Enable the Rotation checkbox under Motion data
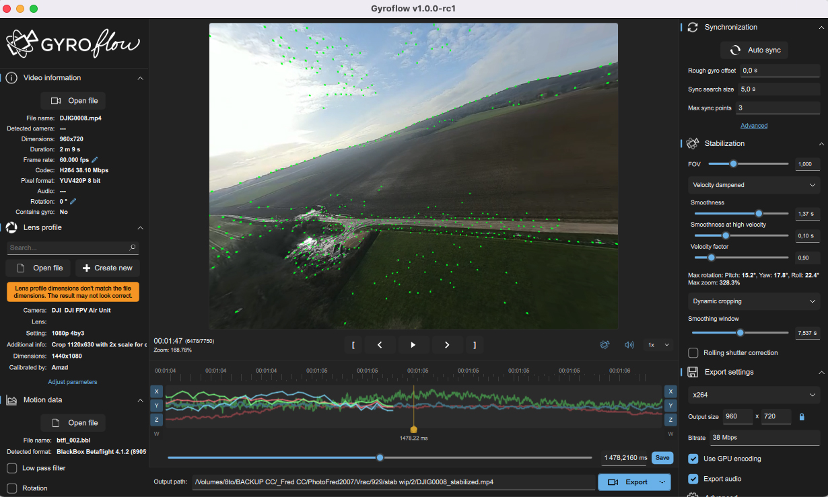 point(11,488)
